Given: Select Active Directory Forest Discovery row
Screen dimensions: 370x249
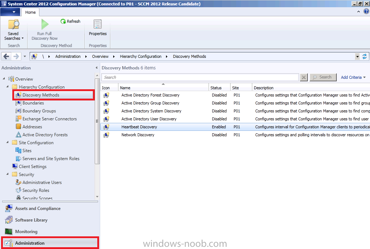Looking at the screenshot, I should point(235,95).
